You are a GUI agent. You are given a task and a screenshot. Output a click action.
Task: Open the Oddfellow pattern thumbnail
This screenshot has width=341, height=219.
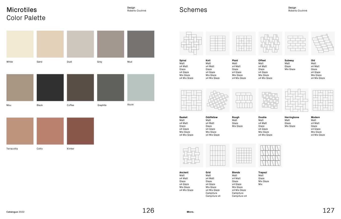coord(218,100)
